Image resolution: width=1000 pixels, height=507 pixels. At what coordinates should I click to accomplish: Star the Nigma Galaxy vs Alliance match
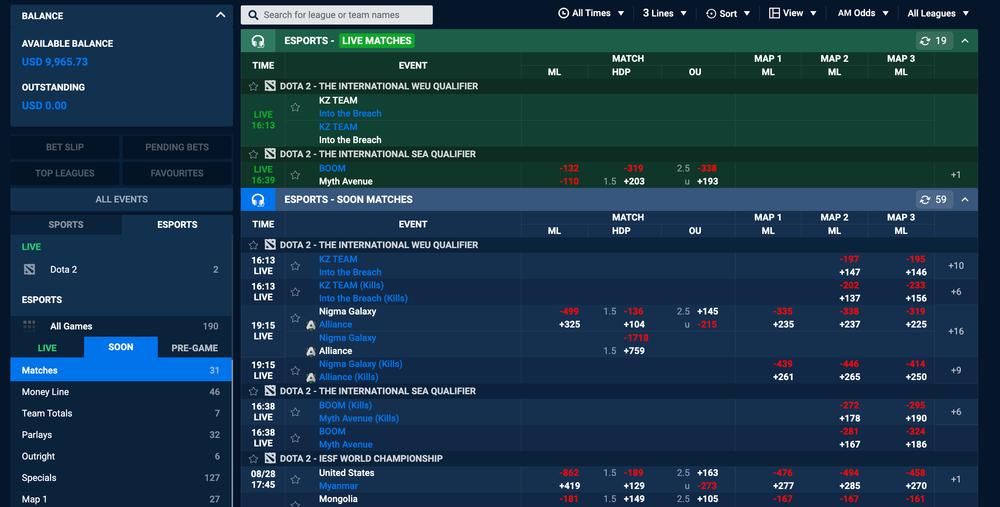tap(295, 318)
